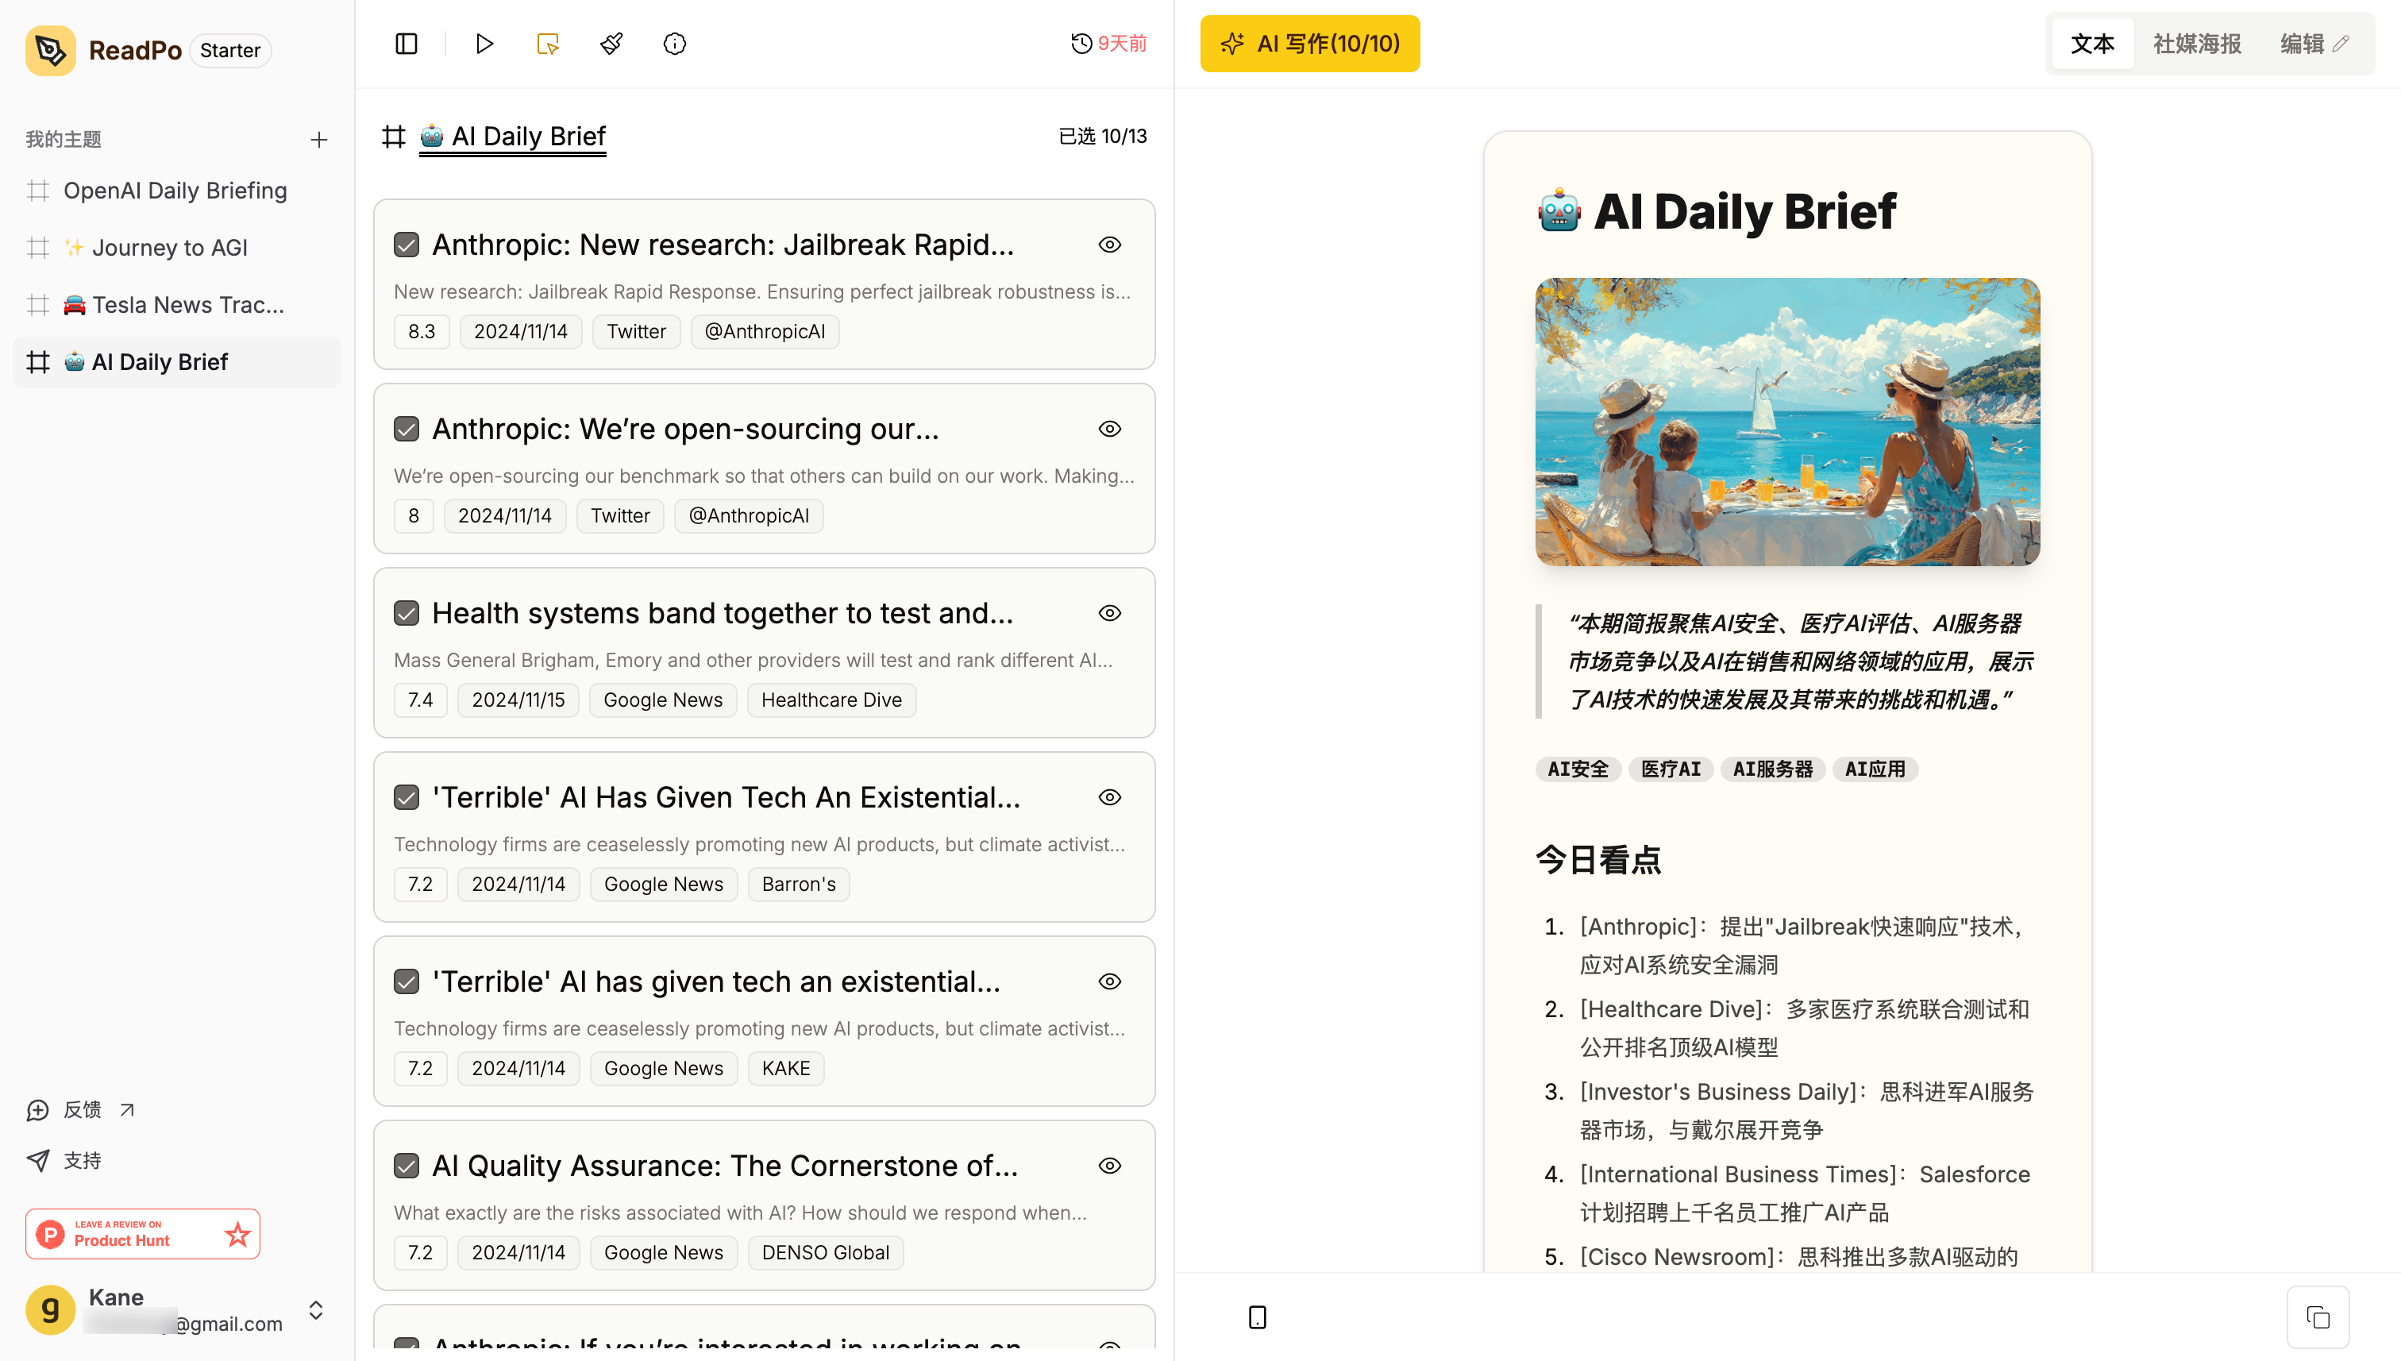The width and height of the screenshot is (2401, 1361).
Task: Preview the AI Quality Assurance article via eye icon
Action: [1109, 1166]
